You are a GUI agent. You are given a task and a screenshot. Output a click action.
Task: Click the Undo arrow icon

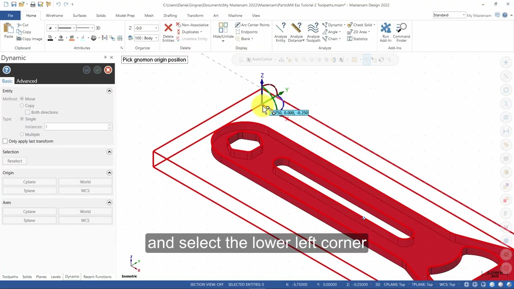[58, 4]
